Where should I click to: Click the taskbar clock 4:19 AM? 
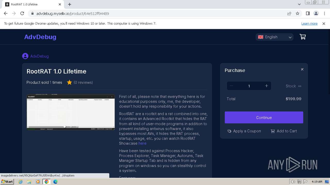(317, 182)
